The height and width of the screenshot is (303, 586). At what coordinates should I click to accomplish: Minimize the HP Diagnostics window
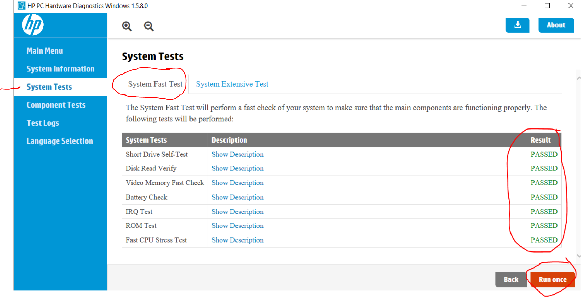[x=524, y=5]
